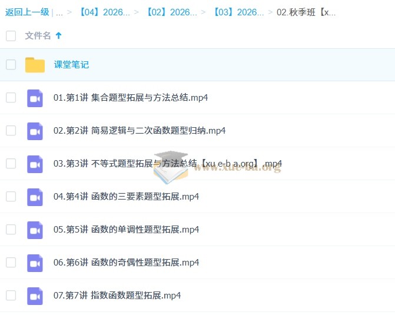
Task: Expand the ... collapsed breadcrumb path
Action: click(x=59, y=12)
